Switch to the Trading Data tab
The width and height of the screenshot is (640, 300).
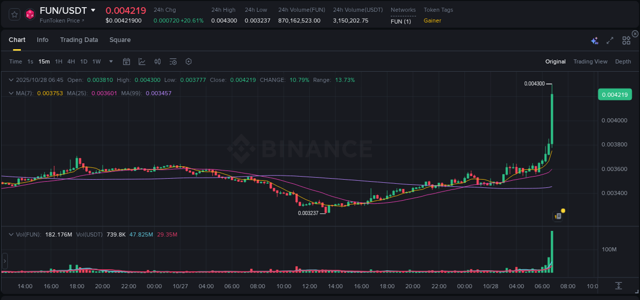tap(79, 39)
